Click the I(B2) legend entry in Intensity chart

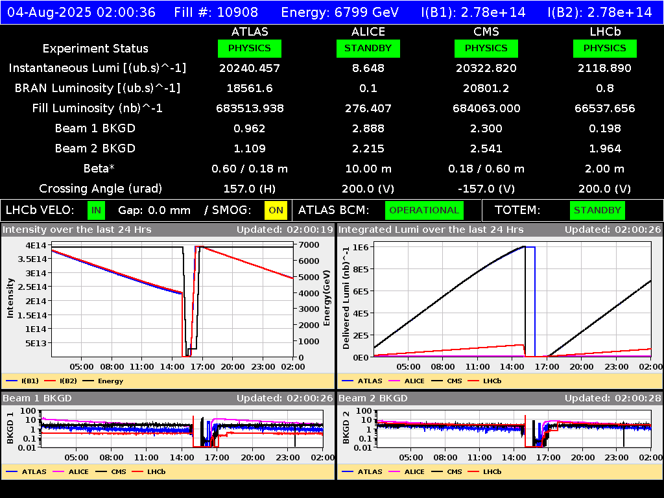pyautogui.click(x=60, y=381)
